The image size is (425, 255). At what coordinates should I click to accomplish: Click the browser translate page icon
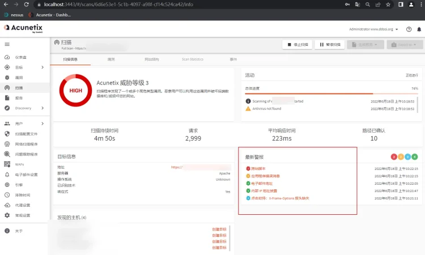[x=358, y=5]
